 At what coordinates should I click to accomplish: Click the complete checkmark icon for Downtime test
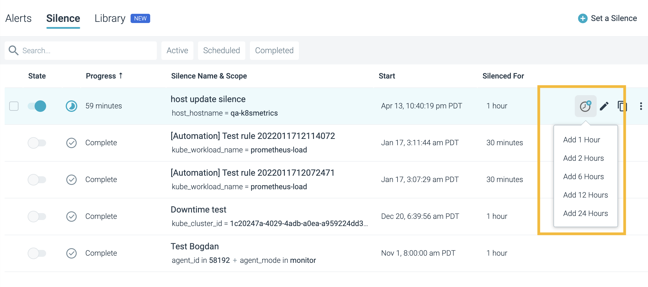tap(71, 217)
